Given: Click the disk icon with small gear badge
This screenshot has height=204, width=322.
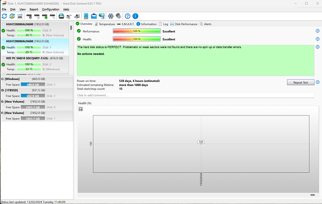Looking at the screenshot, I should click(x=29, y=16).
